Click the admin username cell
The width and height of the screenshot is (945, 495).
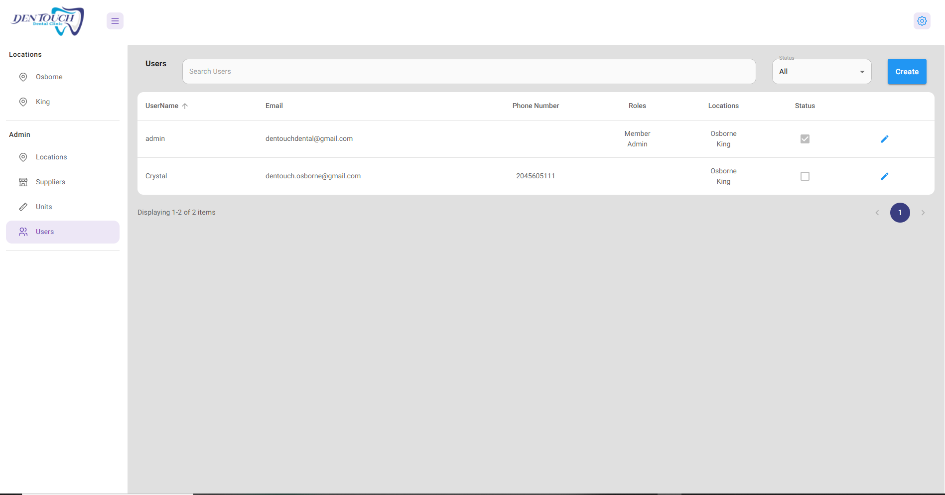[x=155, y=139]
